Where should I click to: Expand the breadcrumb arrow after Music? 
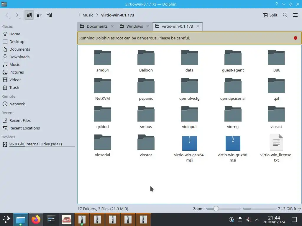coord(97,15)
